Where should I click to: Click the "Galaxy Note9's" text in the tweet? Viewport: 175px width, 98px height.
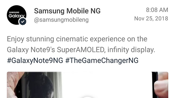pyautogui.click(x=31, y=50)
